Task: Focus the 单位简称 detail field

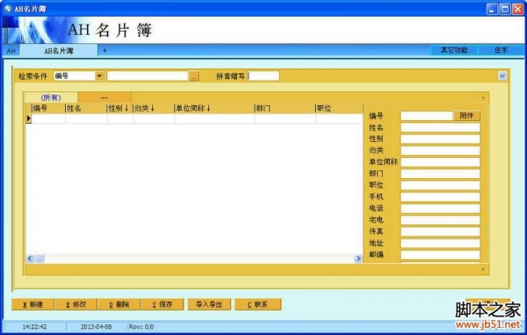Action: coord(440,162)
